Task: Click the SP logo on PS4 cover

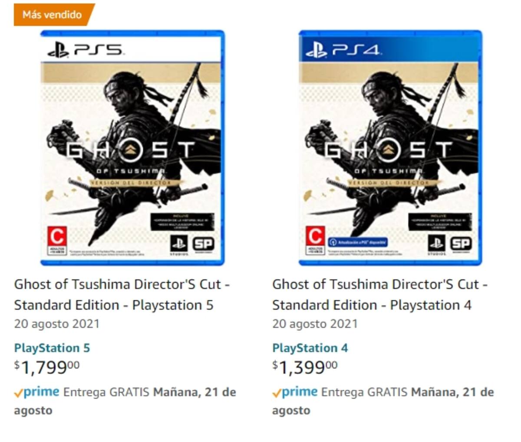Action: [461, 244]
